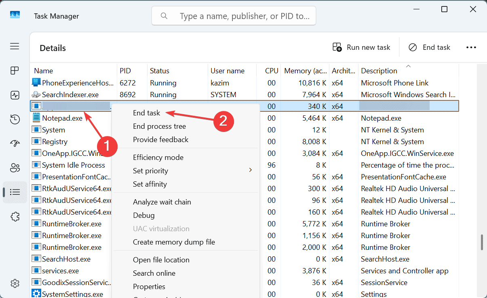The width and height of the screenshot is (487, 298).
Task: Click the 'Services and Controller app' description
Action: pyautogui.click(x=405, y=271)
